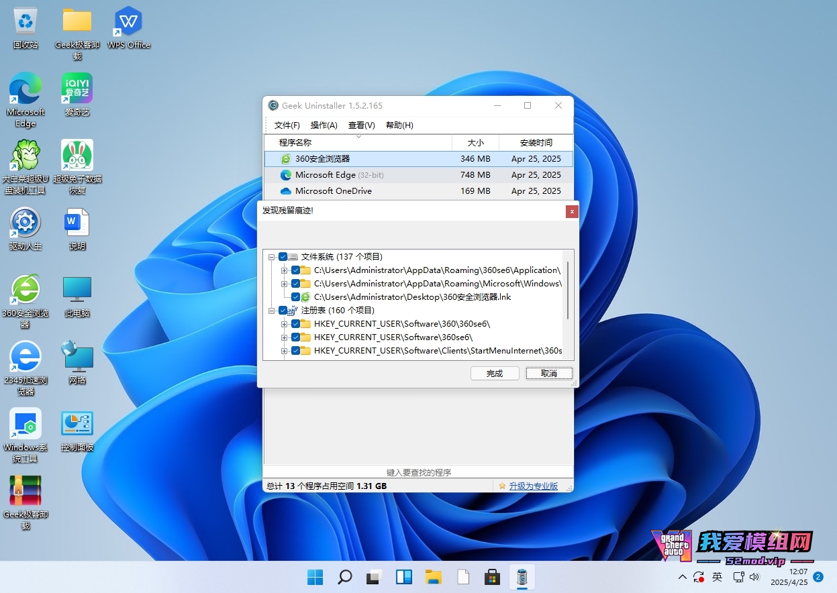Click the 完成 button
The width and height of the screenshot is (837, 593).
pos(495,374)
